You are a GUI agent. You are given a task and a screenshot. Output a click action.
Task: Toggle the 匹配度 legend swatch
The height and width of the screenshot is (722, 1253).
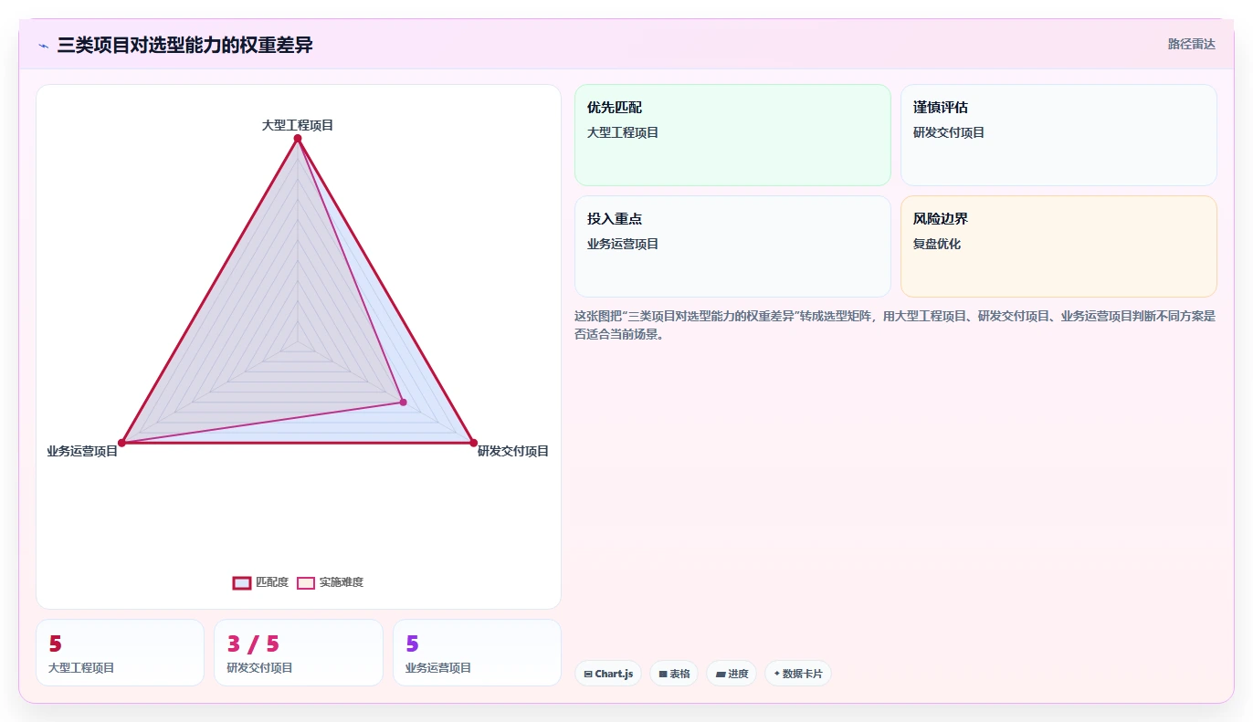[241, 582]
